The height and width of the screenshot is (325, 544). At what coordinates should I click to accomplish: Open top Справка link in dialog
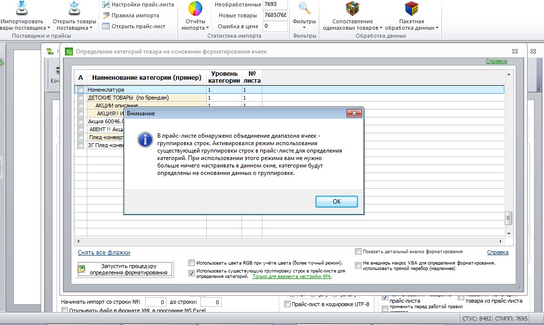click(496, 61)
